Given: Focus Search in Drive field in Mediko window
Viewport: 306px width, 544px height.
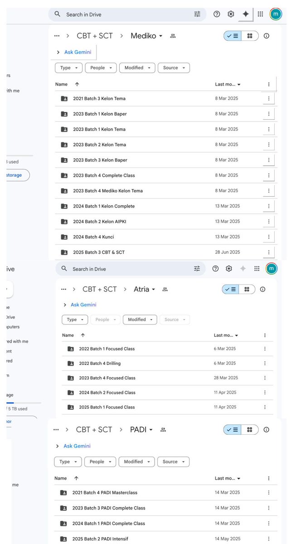Looking at the screenshot, I should click(x=128, y=15).
